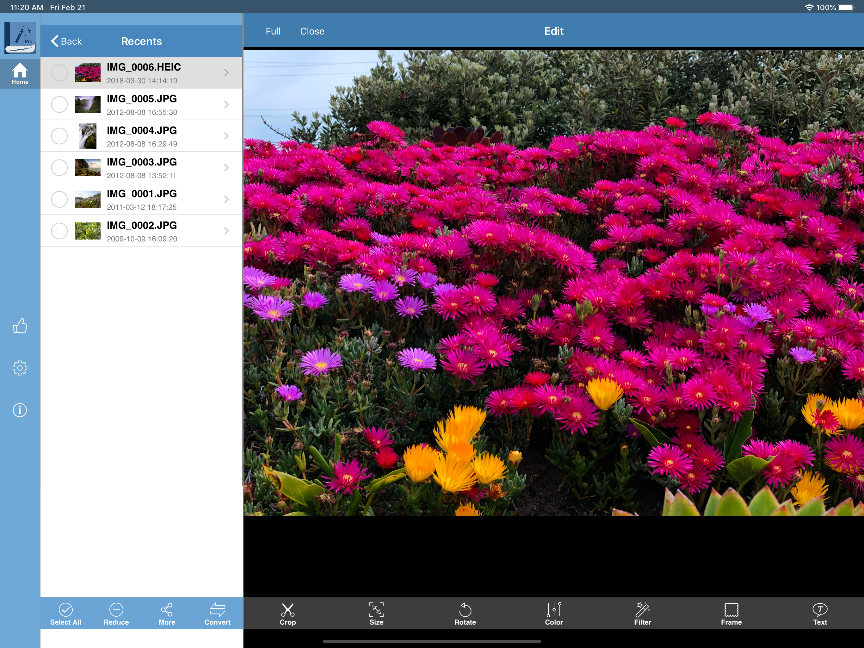864x648 pixels.
Task: Select the Text overlay tool
Action: click(x=819, y=614)
